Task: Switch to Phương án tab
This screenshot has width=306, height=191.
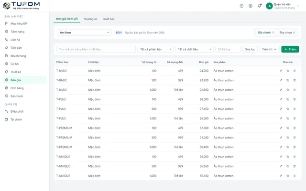Action: coord(90,19)
